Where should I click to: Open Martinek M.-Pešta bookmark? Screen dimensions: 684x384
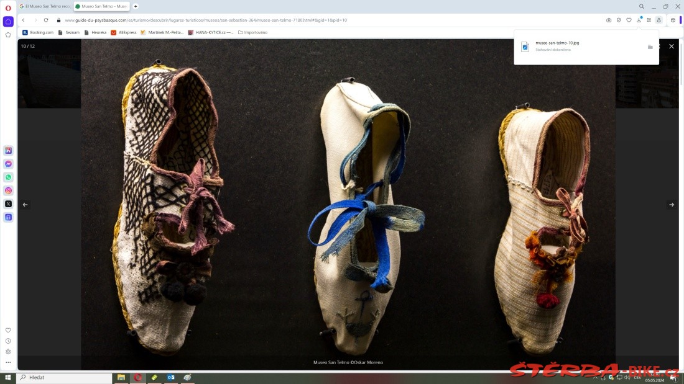(162, 32)
